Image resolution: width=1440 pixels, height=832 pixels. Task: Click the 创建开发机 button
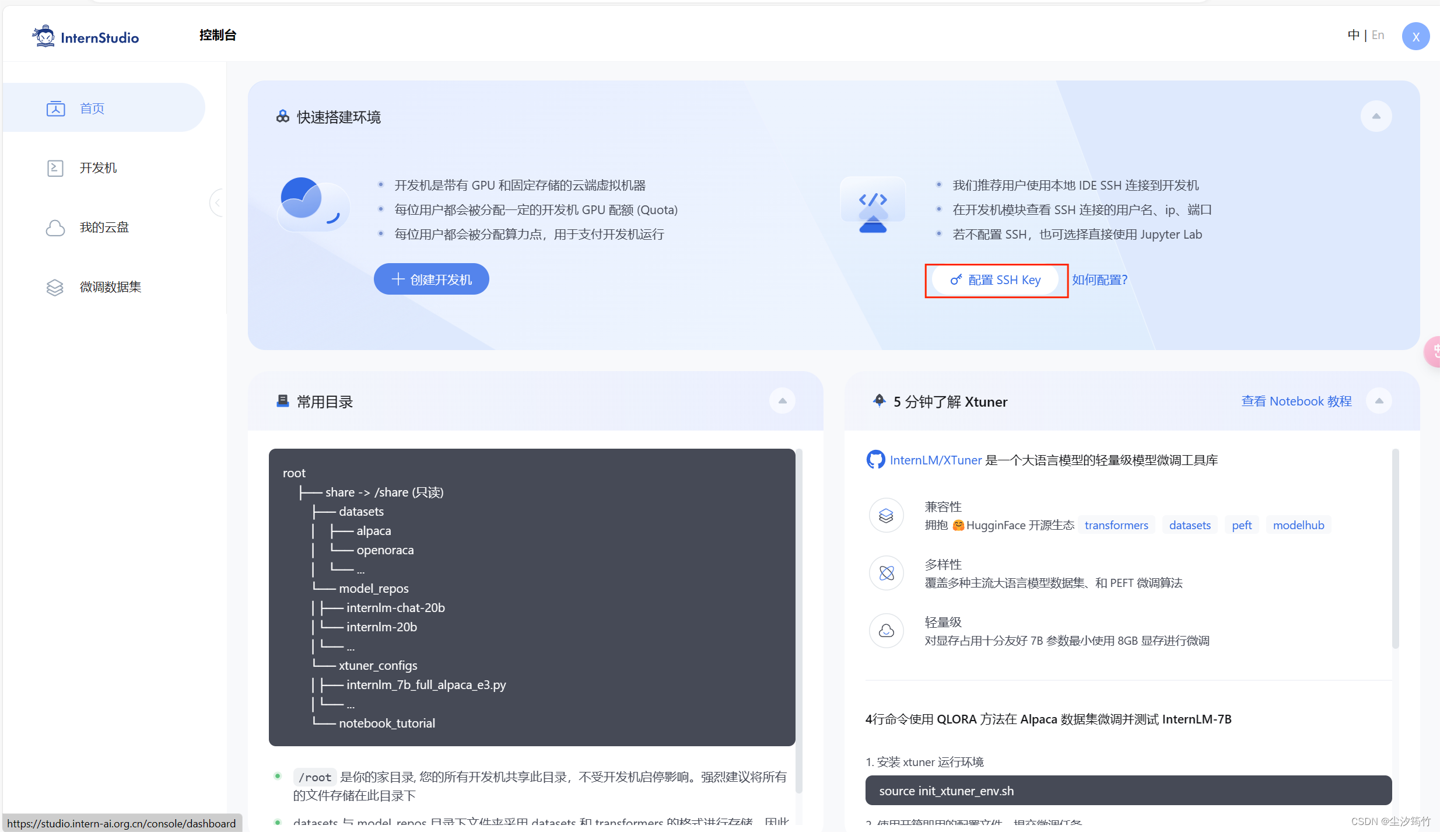point(430,279)
